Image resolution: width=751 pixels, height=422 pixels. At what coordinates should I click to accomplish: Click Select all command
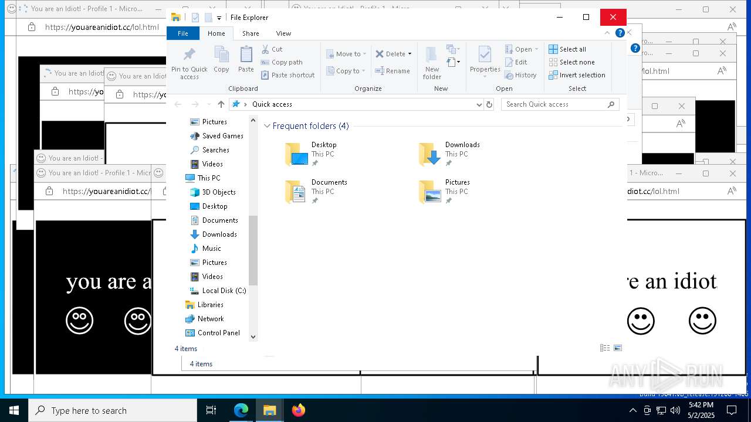567,49
